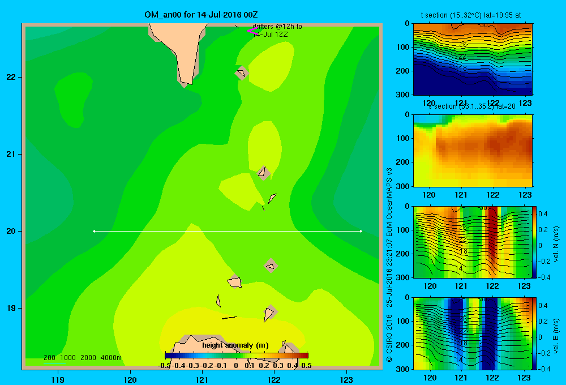Click the vel. N colorbar beside the section

[x=534, y=242]
